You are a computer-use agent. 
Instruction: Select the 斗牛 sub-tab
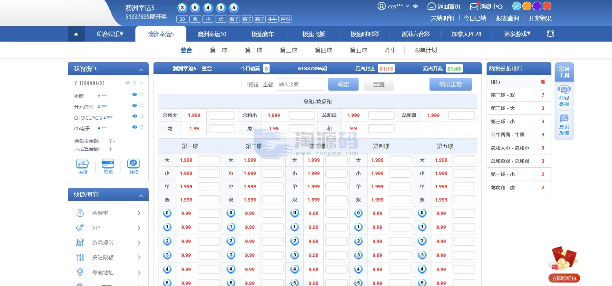tap(390, 50)
